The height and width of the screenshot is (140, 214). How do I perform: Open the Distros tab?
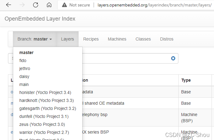167,39
